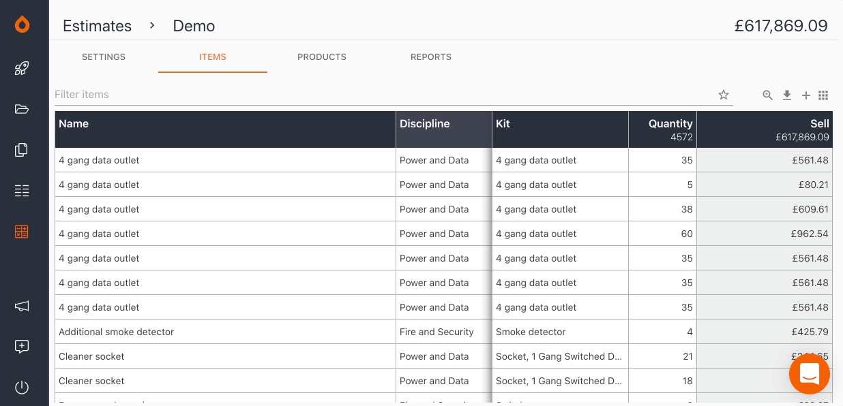Sort by Sell column header
The height and width of the screenshot is (406, 843).
point(765,129)
